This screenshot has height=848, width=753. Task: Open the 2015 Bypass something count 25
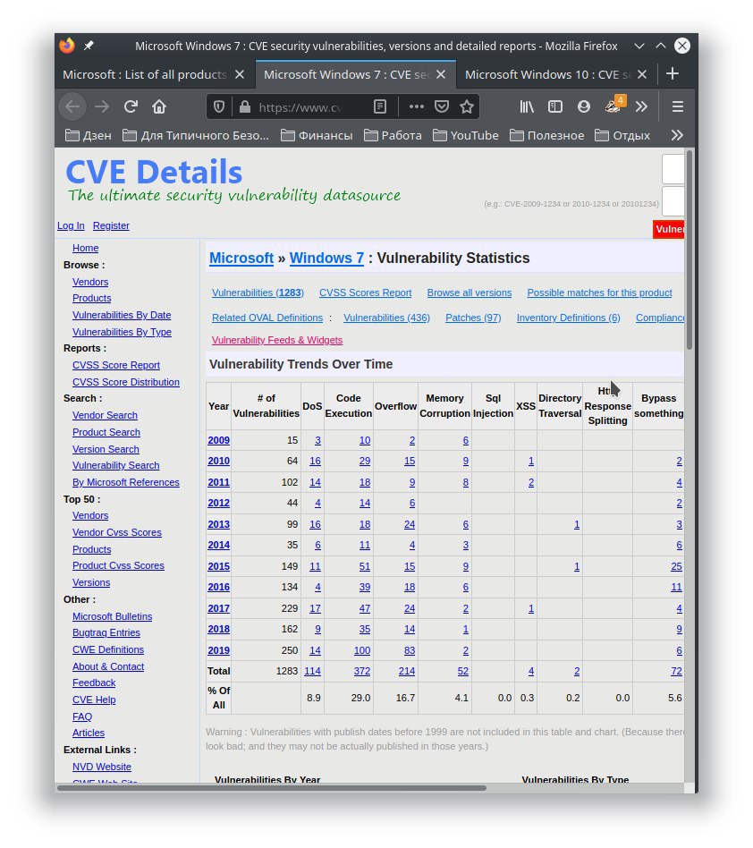[676, 566]
